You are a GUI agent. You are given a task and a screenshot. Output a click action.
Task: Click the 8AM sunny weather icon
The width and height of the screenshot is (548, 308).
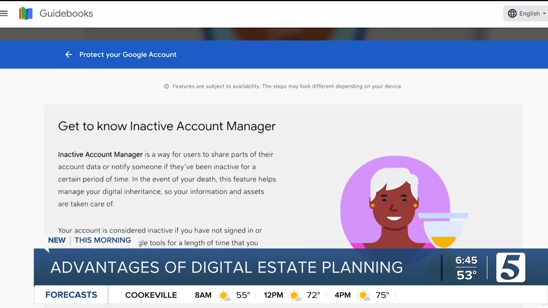coord(224,295)
